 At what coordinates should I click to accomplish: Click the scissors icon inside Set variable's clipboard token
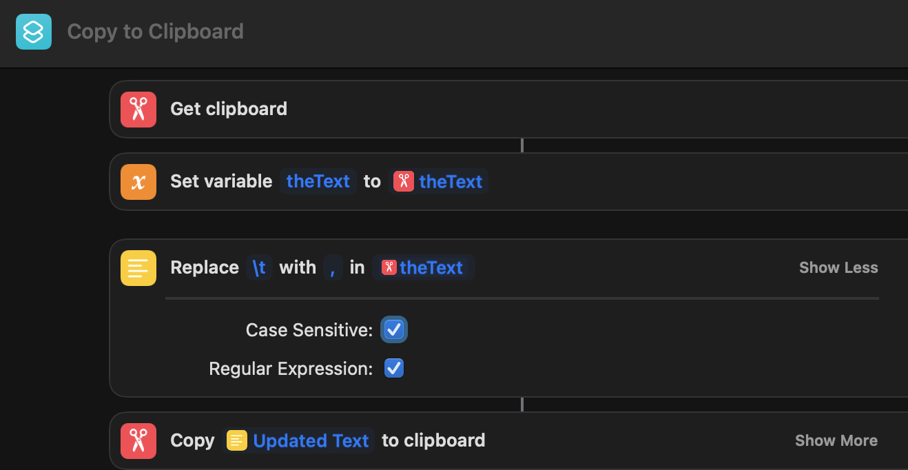pos(404,182)
